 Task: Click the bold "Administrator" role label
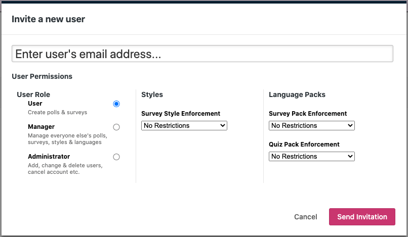pos(49,157)
